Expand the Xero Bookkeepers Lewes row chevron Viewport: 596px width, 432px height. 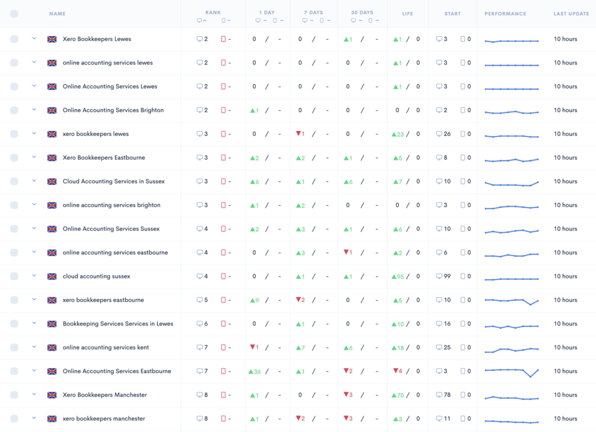pos(34,38)
